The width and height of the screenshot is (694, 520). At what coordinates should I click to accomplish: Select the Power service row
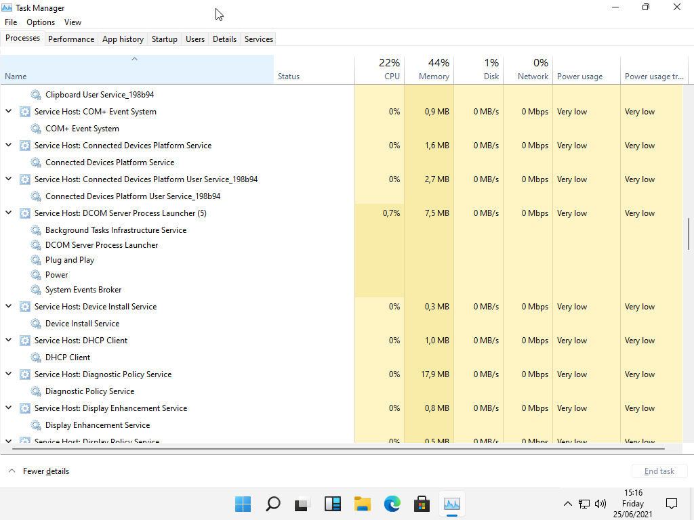click(57, 275)
